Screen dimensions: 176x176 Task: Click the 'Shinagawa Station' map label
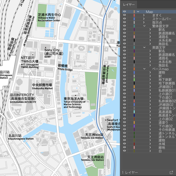(x=6, y=77)
